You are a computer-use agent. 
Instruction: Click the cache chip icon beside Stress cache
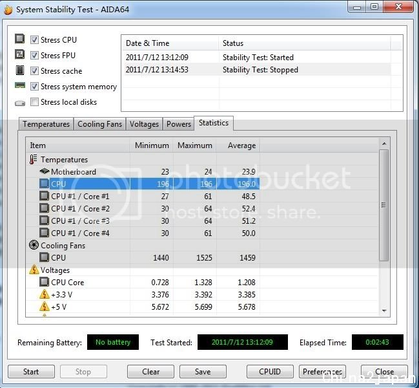click(20, 70)
